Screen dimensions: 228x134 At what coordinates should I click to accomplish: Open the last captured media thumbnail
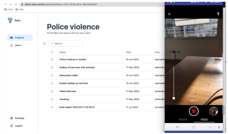tap(214, 111)
